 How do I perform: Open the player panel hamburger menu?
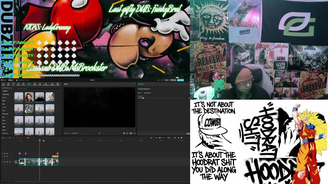coord(134,84)
